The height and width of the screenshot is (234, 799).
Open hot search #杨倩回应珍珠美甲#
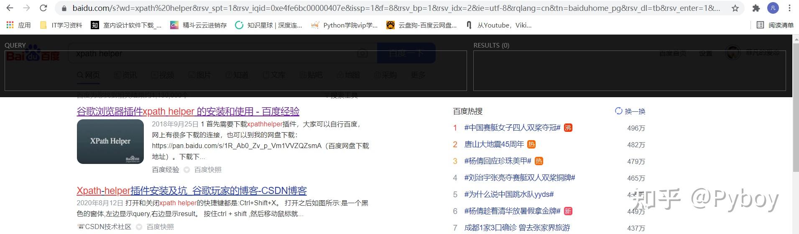(x=498, y=161)
